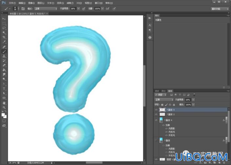Open the Character panel icon
231x165 pixels.
(150, 25)
